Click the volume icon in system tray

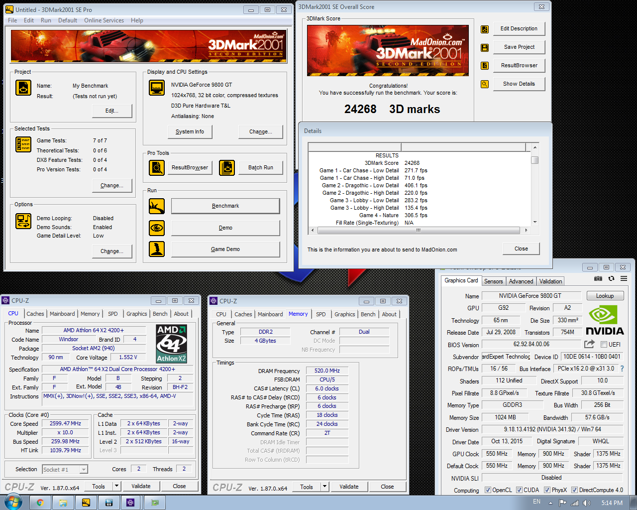[x=588, y=503]
